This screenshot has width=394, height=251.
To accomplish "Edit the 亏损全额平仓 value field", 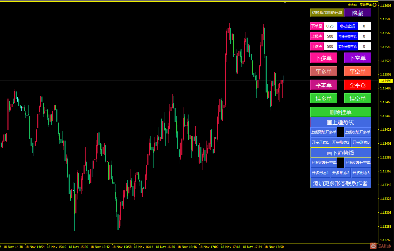I will click(364, 36).
